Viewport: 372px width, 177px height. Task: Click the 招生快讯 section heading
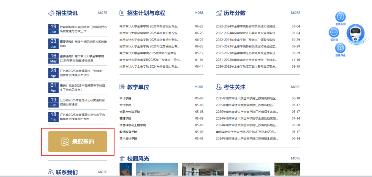coord(67,13)
